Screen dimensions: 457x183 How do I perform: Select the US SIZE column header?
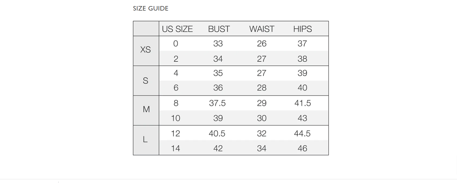177,29
